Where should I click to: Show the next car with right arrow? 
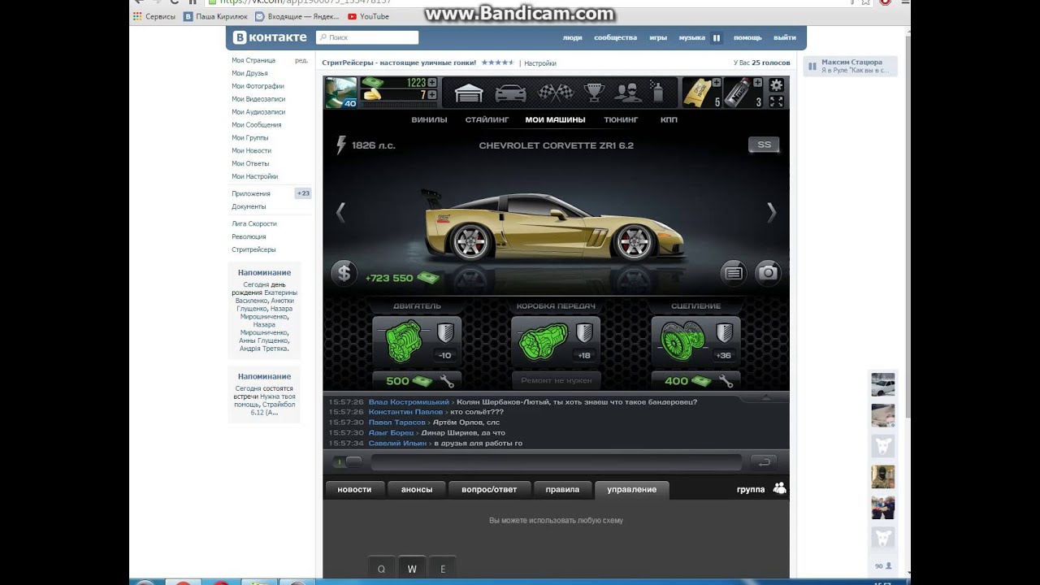point(771,212)
